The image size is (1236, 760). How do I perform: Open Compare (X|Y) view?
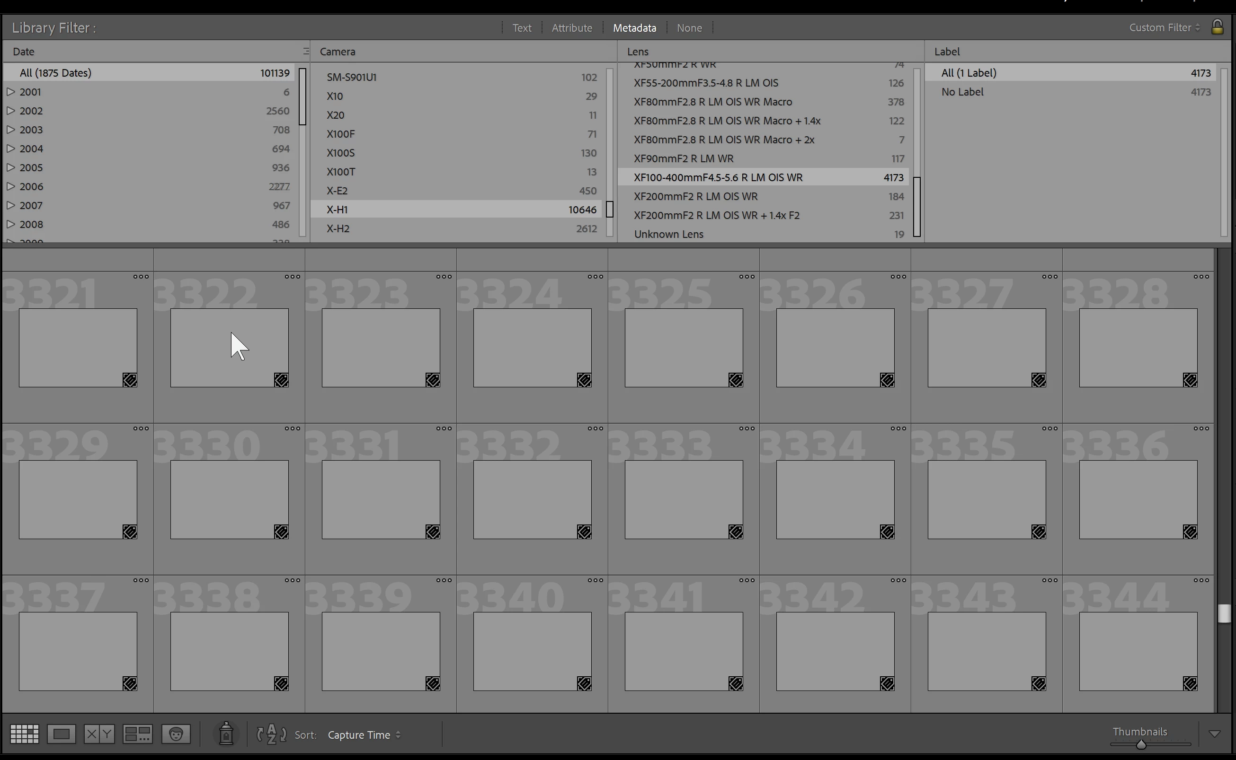[x=99, y=734]
